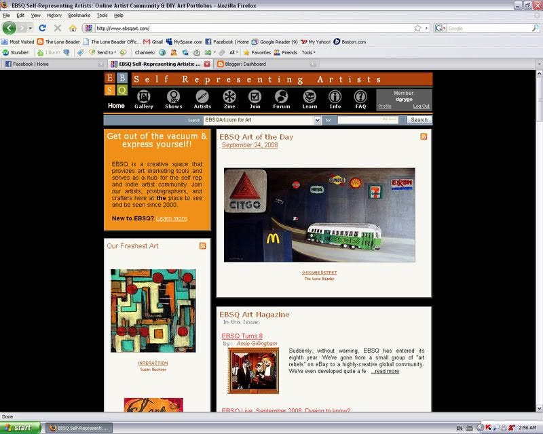This screenshot has height=434, width=543.
Task: Click in the Google search field
Action: point(489,28)
